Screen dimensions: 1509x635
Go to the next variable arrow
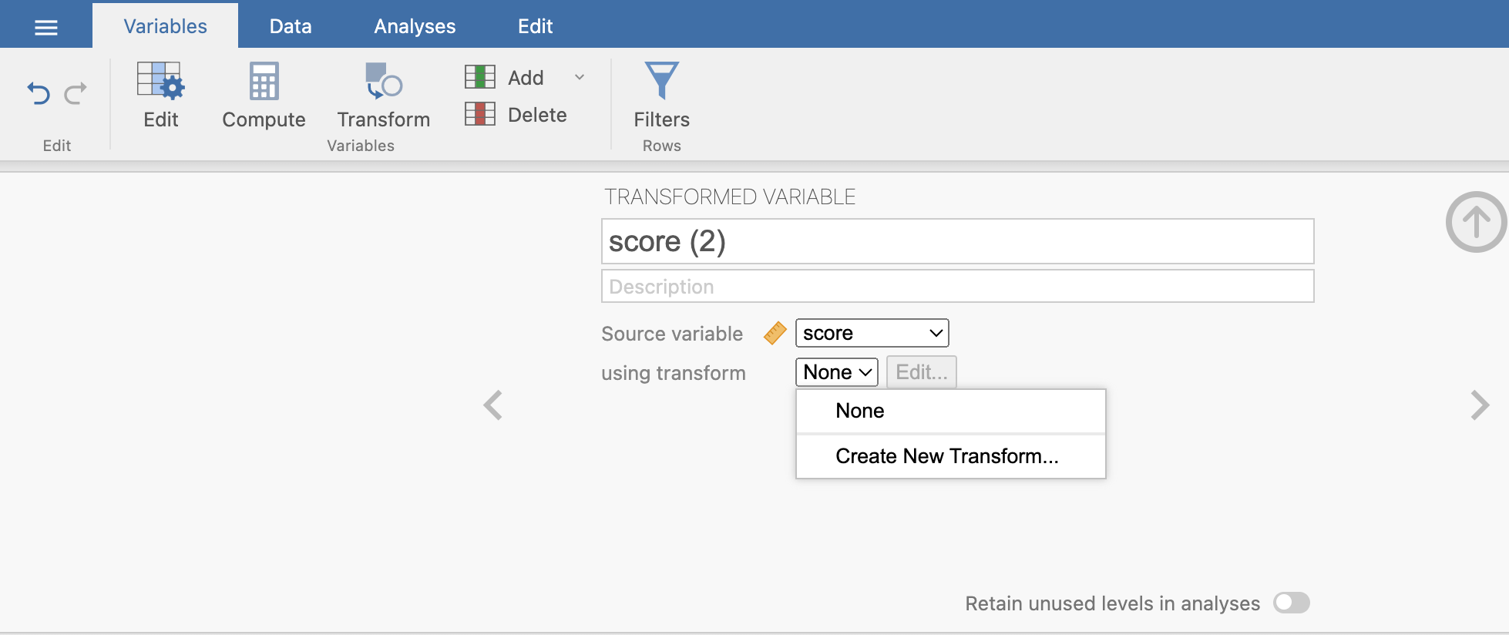pos(1479,405)
